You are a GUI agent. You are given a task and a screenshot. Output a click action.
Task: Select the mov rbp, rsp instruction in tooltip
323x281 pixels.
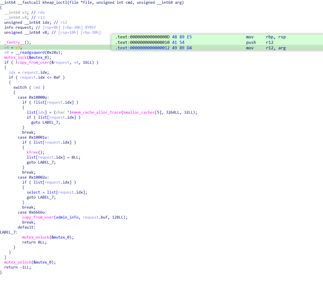point(265,37)
